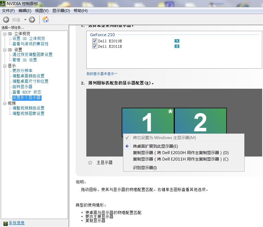Click the primary display star legend icon

coord(90,163)
